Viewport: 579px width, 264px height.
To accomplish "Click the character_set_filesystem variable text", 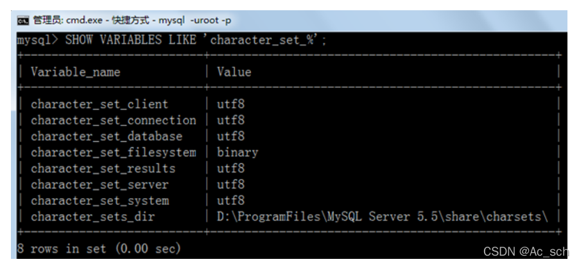I will [113, 153].
